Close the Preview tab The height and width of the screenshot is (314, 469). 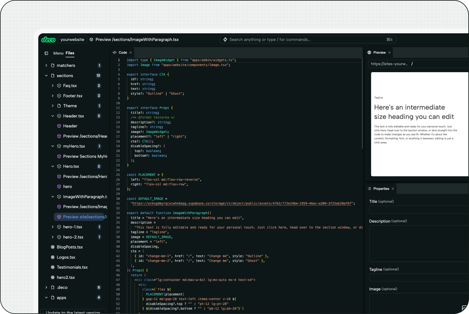tap(389, 52)
